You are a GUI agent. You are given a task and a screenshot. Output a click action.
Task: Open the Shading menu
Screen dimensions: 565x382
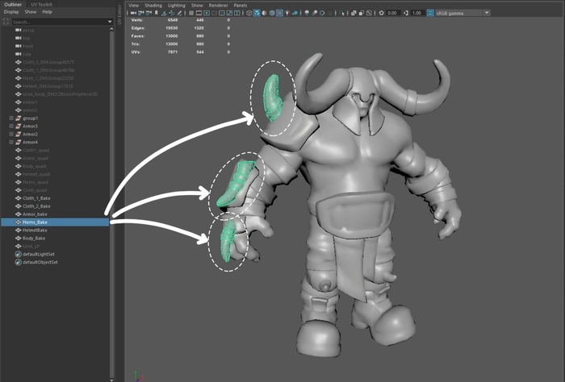(x=153, y=6)
